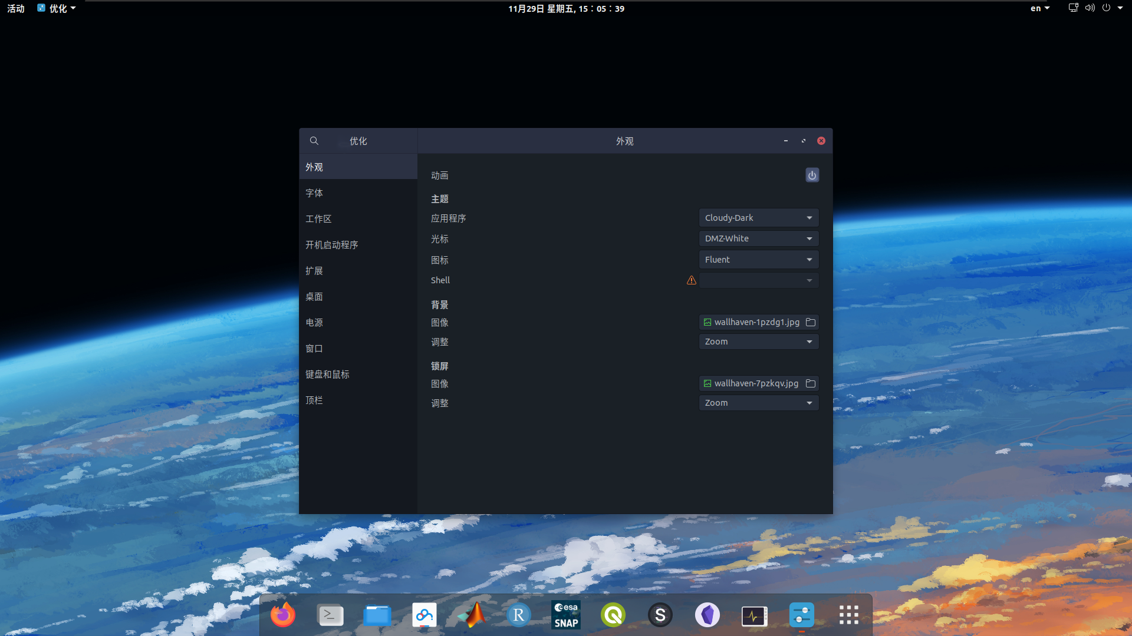Choose background image wallhaven-1pzdg1.jpg file button
Screen dimensions: 1132x636
click(x=758, y=322)
